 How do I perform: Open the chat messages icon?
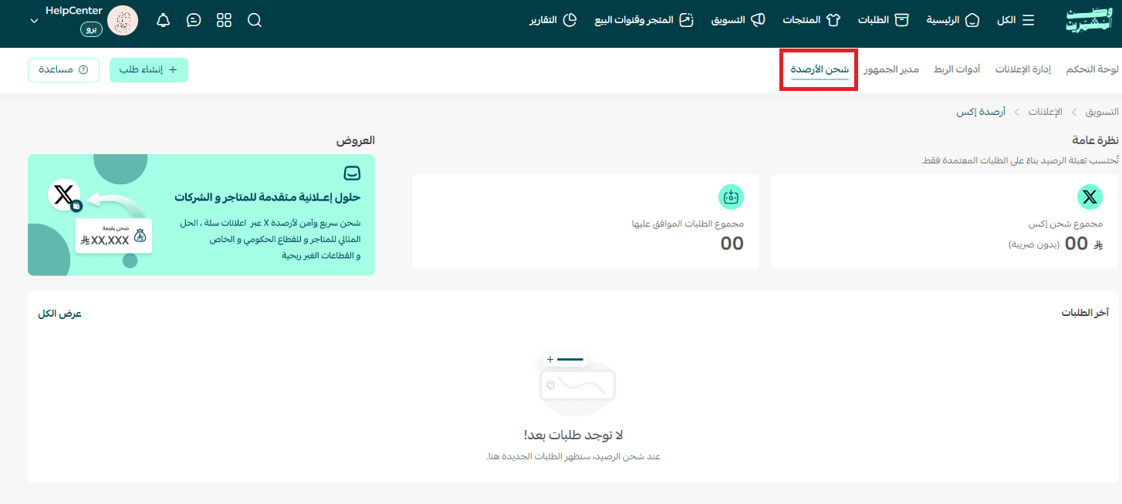[x=194, y=21]
